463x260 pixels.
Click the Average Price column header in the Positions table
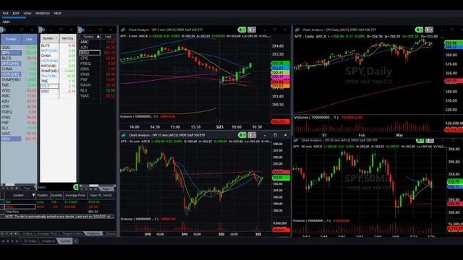75,195
